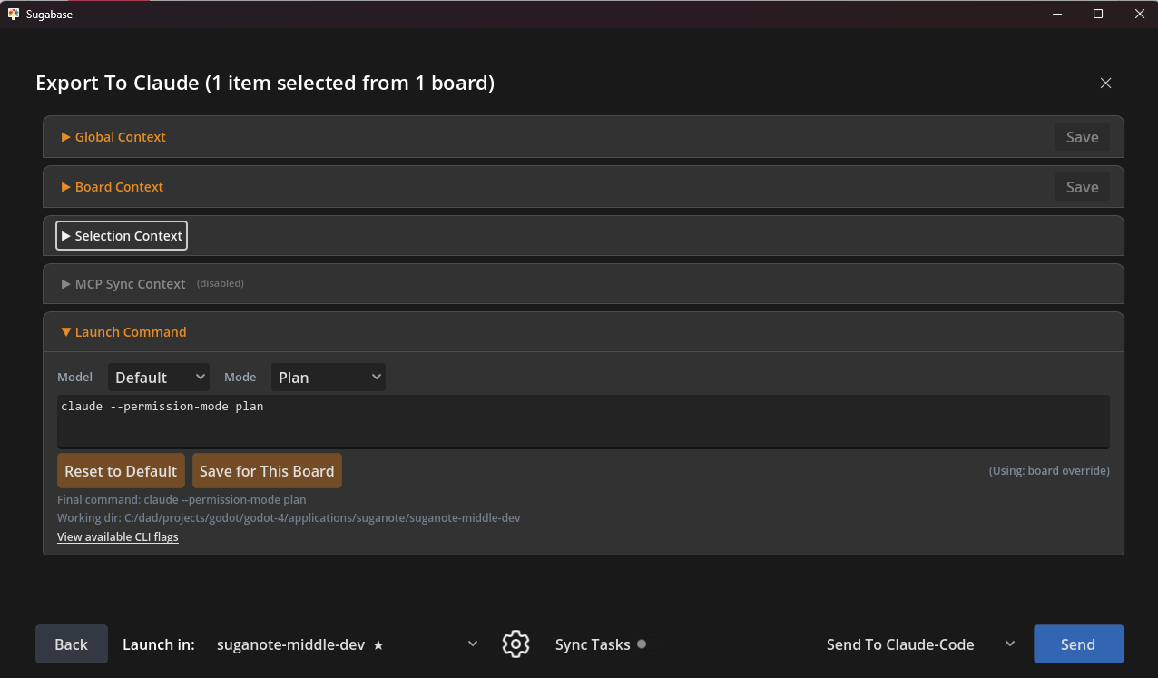Collapse the Launch Command section
The image size is (1158, 678).
click(123, 332)
